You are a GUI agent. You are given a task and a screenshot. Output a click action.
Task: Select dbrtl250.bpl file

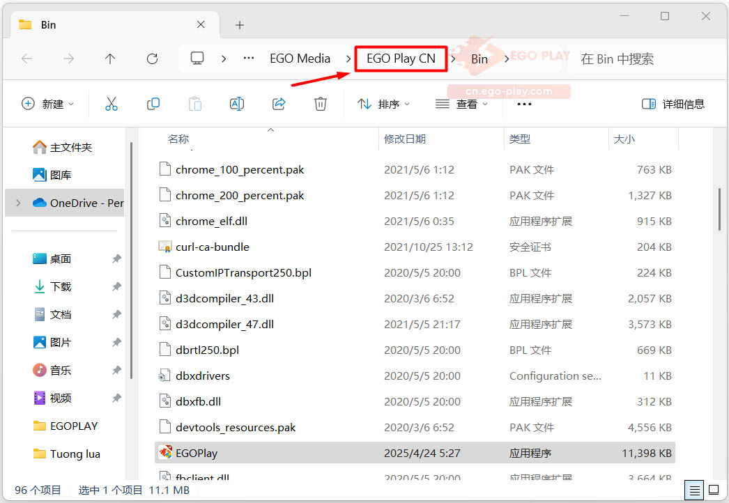[415, 350]
